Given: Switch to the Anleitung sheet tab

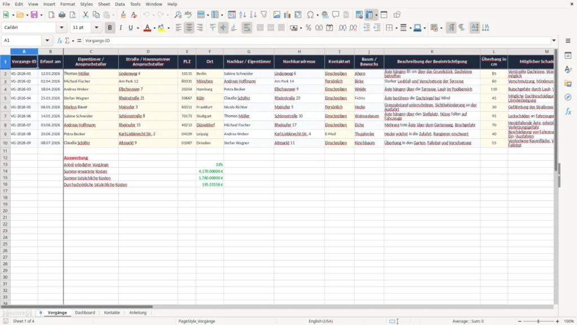Looking at the screenshot, I should click(137, 313).
